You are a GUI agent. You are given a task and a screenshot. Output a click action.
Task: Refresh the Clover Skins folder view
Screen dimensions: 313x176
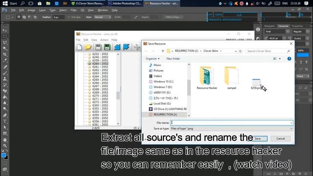tap(240, 51)
